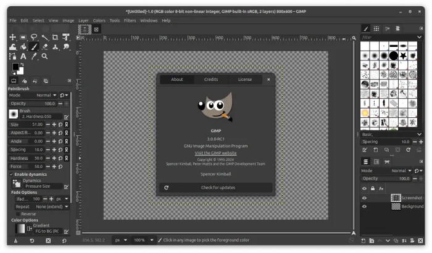
Task: Adjust the Paintbrush Opacity slider
Action: 32,104
